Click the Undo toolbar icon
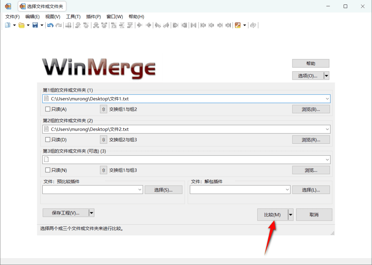Screen dimensions: 372x265 pos(50,25)
